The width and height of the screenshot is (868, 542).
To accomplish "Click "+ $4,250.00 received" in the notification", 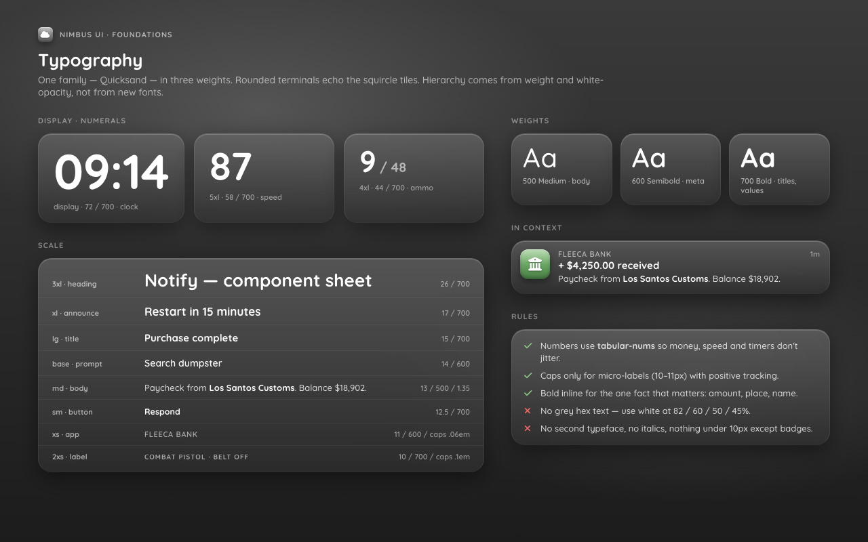I will [608, 266].
